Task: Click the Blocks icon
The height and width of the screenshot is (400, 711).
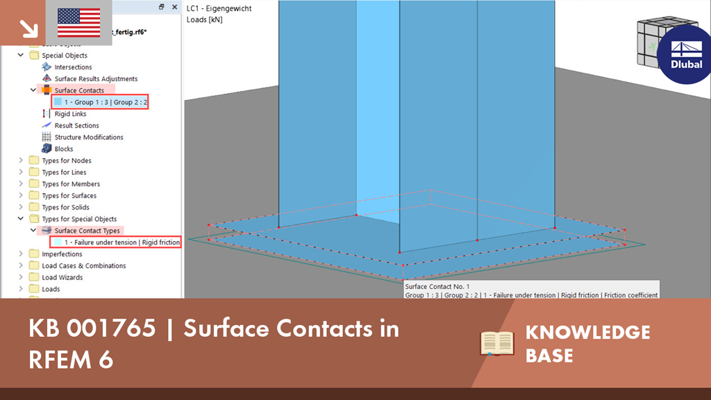Action: (x=47, y=149)
